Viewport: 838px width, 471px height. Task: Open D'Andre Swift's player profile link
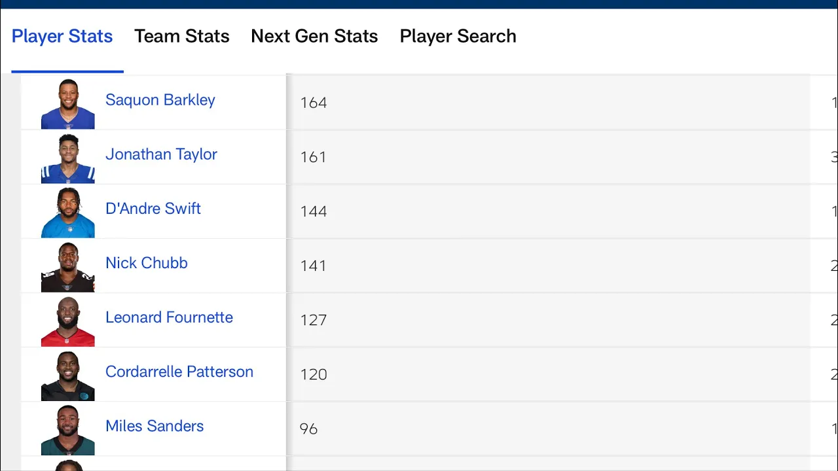tap(153, 209)
